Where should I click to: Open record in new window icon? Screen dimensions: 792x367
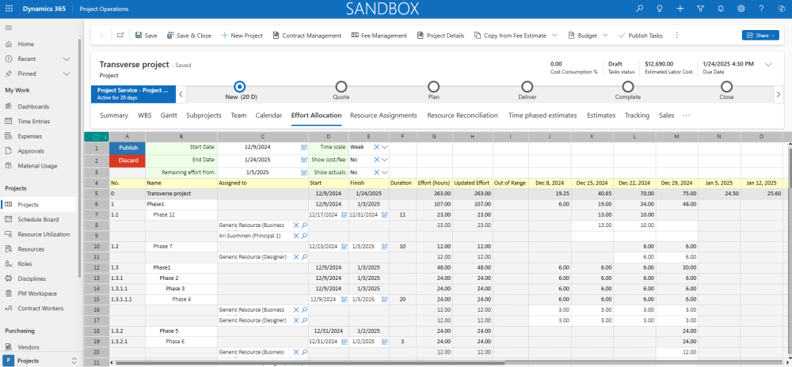click(120, 36)
